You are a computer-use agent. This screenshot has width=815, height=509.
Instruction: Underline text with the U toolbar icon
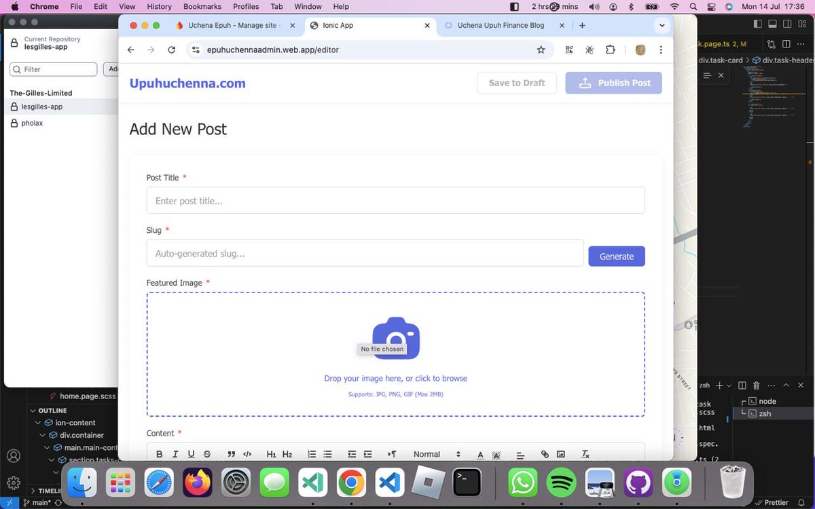coord(191,454)
